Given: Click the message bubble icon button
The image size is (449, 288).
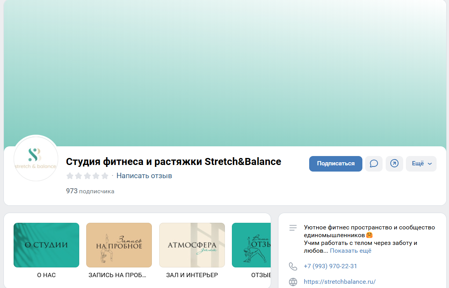Looking at the screenshot, I should click(374, 164).
